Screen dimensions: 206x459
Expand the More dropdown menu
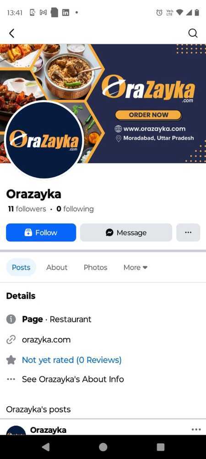pos(136,268)
